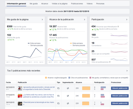Click the participation bars of the 02/12/2015 post

point(103,88)
